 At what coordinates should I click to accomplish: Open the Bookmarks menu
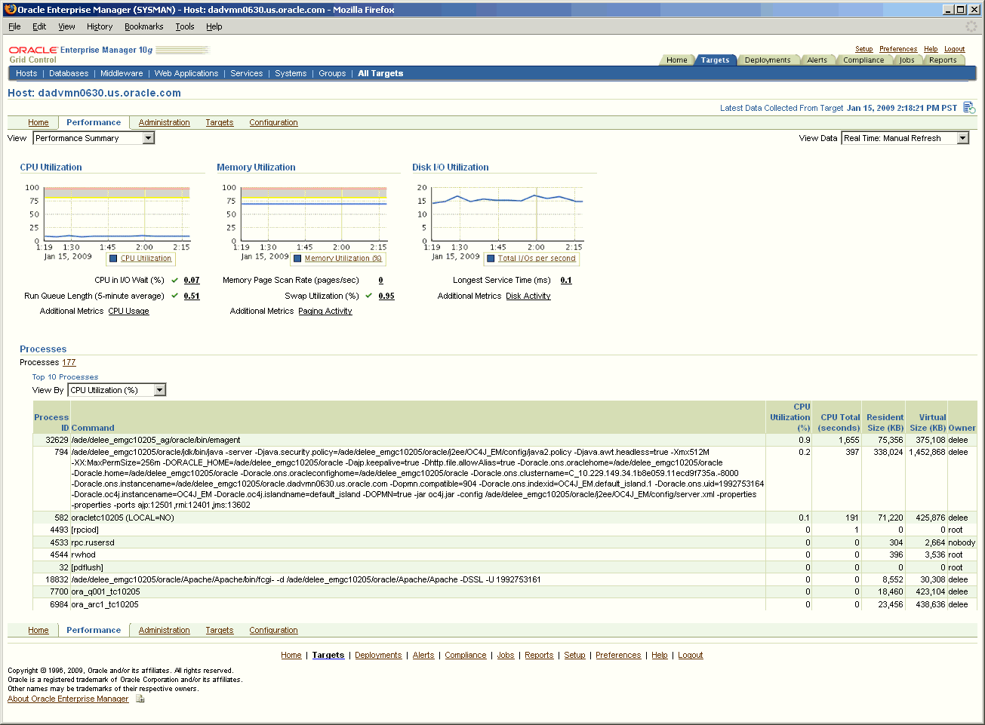click(143, 26)
